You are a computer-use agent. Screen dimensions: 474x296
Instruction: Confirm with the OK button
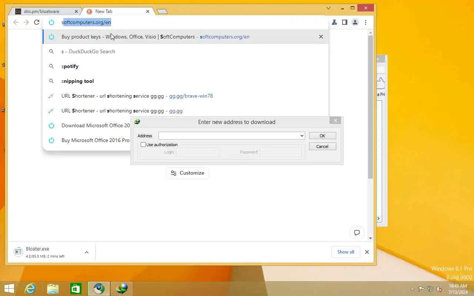pyautogui.click(x=322, y=136)
